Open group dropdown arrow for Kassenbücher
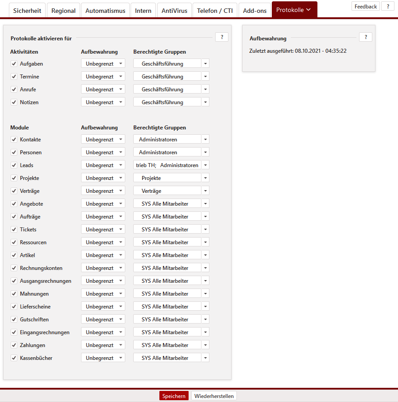Viewport: 398px width, 402px height. point(205,358)
